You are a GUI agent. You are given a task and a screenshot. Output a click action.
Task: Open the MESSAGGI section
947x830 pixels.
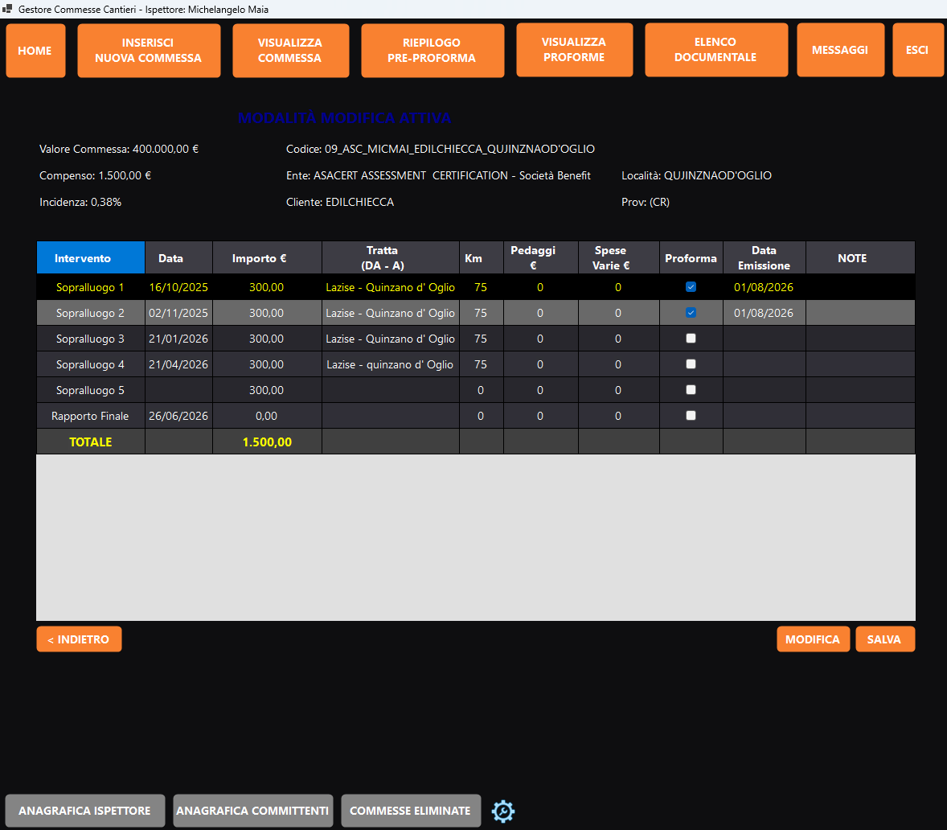pyautogui.click(x=841, y=50)
